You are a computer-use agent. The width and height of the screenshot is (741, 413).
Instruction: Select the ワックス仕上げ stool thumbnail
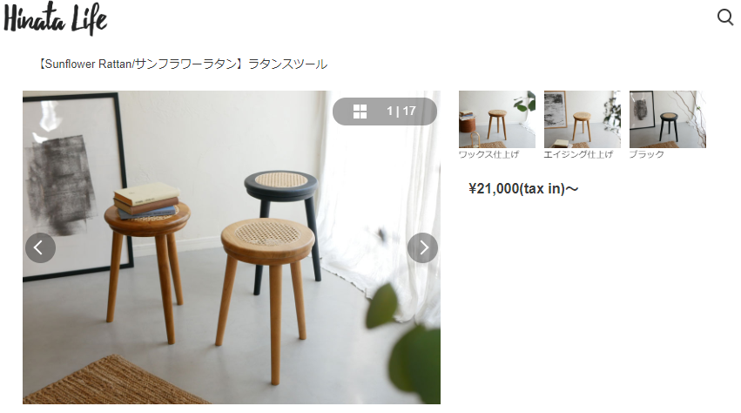click(496, 119)
